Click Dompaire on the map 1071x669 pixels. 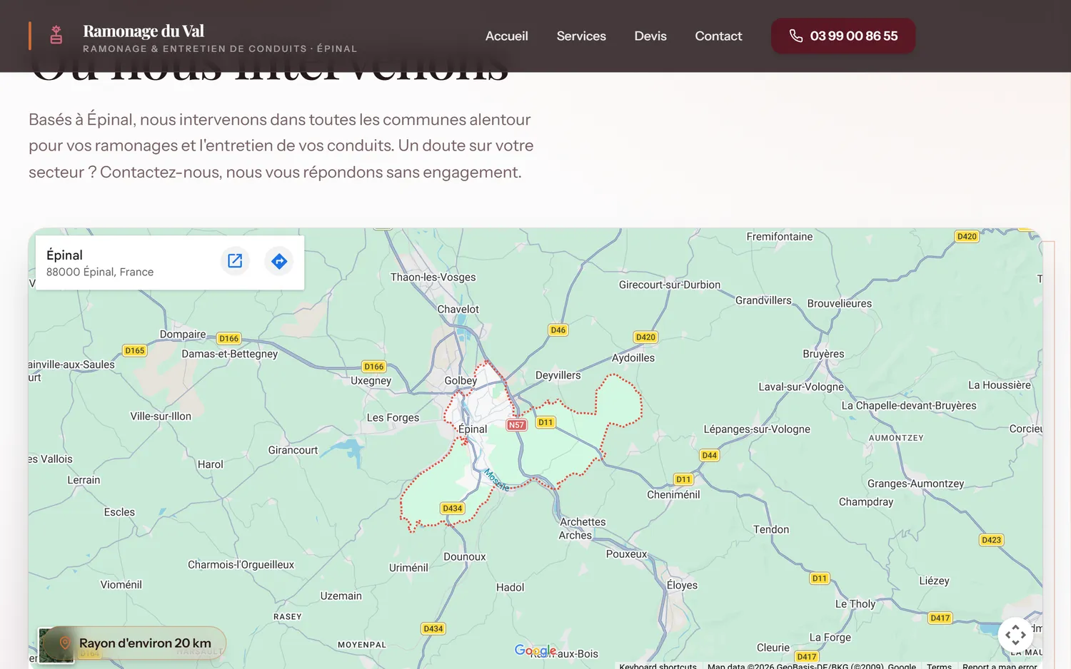(x=183, y=334)
